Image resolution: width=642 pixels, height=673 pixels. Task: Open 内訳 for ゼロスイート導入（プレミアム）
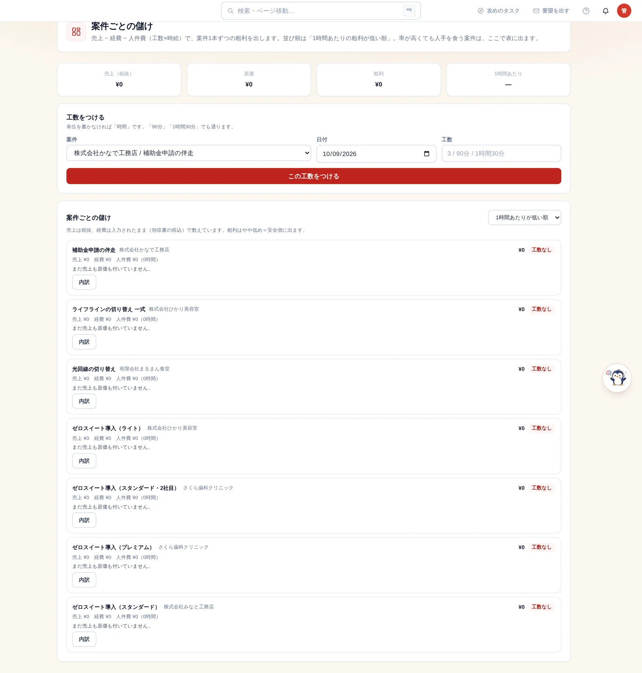tap(84, 580)
